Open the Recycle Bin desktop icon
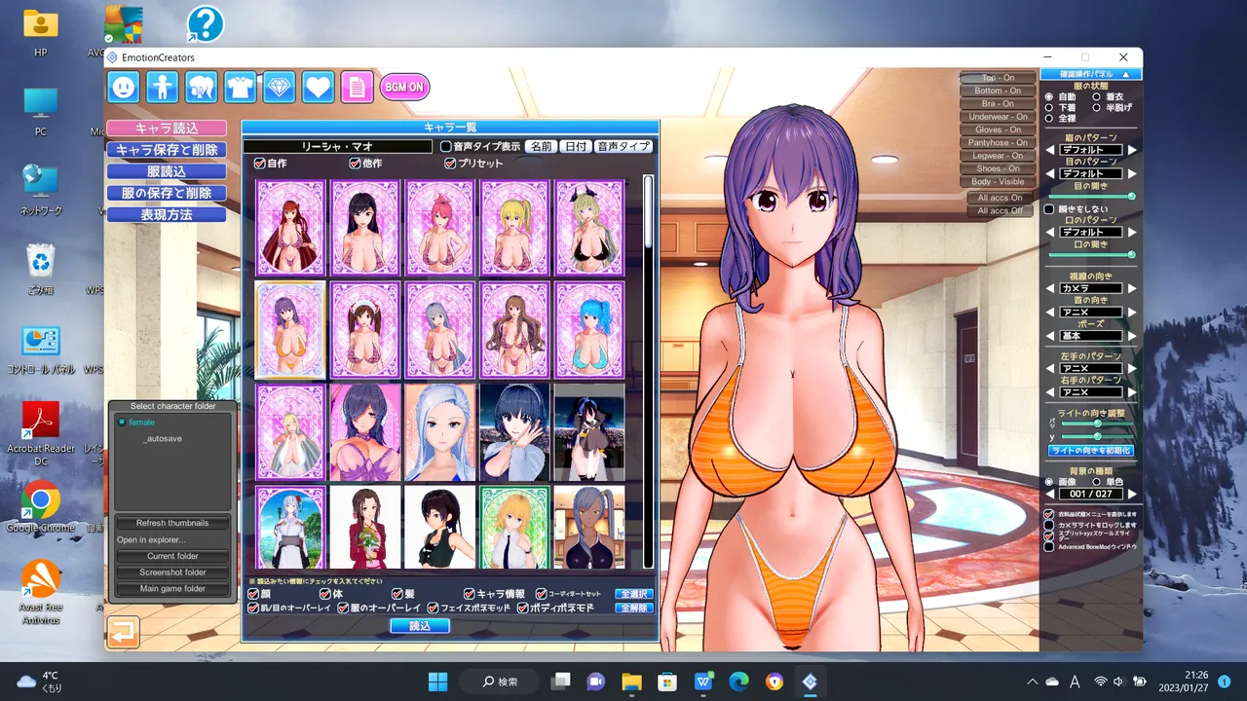Screen dimensions: 1247x701 tap(40, 268)
